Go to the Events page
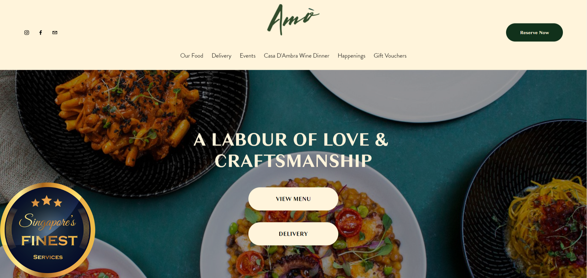This screenshot has height=278, width=587. 247,56
